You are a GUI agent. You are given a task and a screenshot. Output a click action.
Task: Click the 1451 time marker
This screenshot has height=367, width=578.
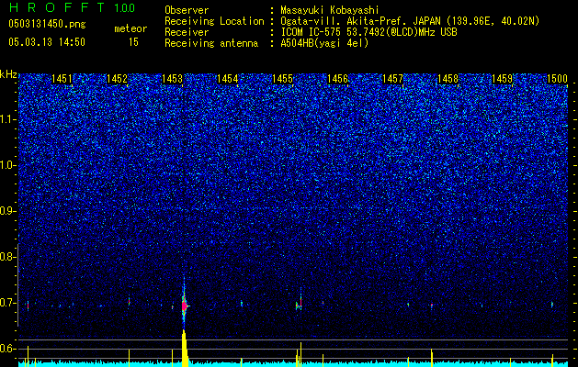coord(62,78)
